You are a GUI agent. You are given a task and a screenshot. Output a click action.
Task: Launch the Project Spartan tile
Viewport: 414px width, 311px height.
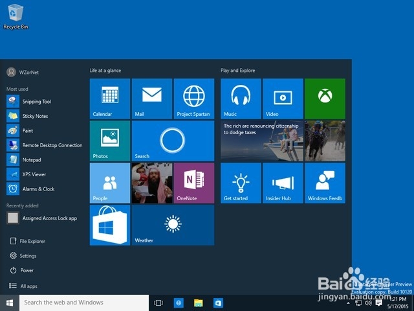click(194, 98)
